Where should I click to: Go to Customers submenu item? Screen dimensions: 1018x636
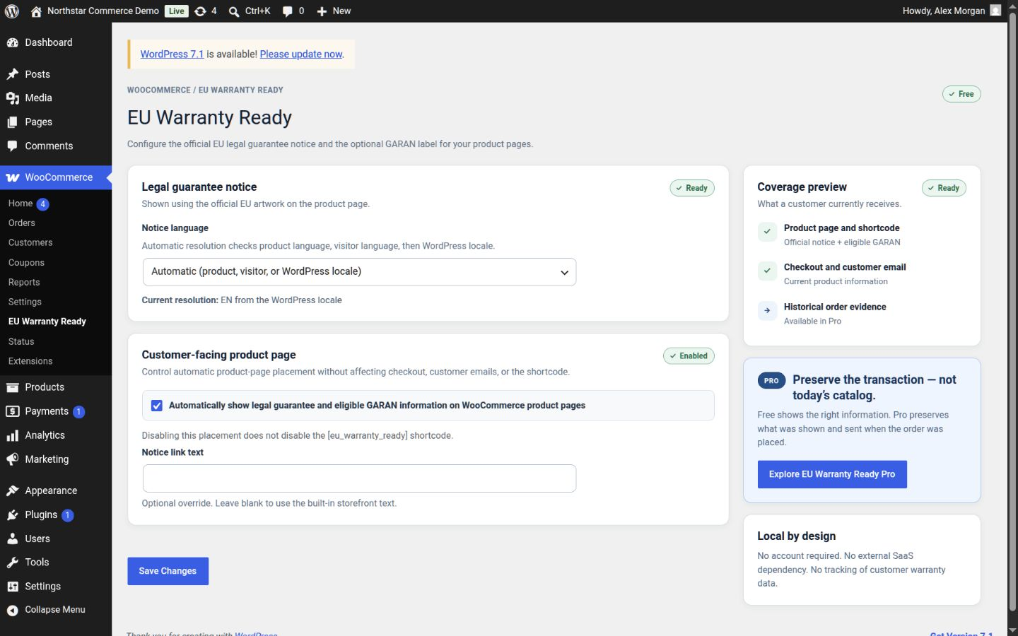pos(30,243)
